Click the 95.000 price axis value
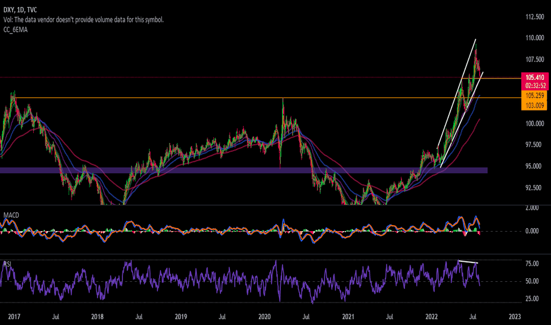Image resolution: width=551 pixels, height=325 pixels. point(534,166)
